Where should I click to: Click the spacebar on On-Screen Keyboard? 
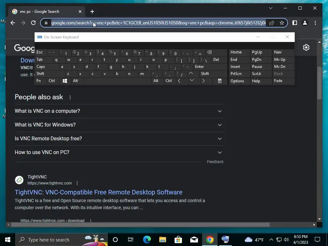point(117,81)
